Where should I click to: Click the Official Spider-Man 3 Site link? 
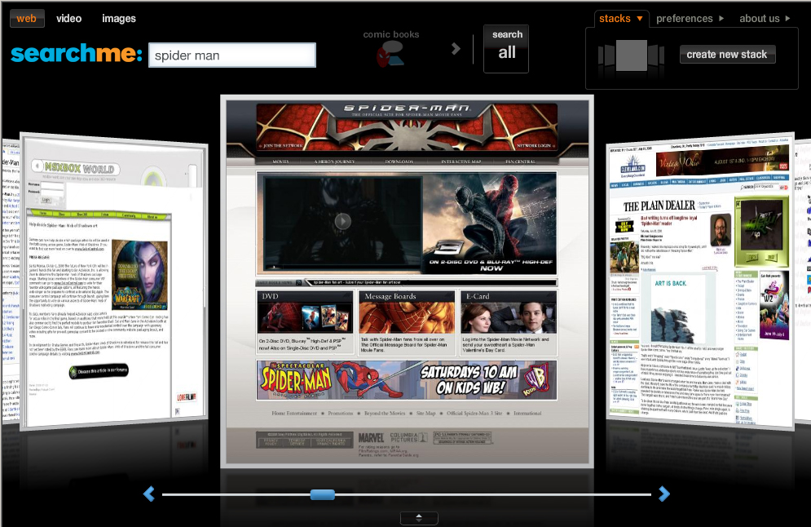pos(474,413)
